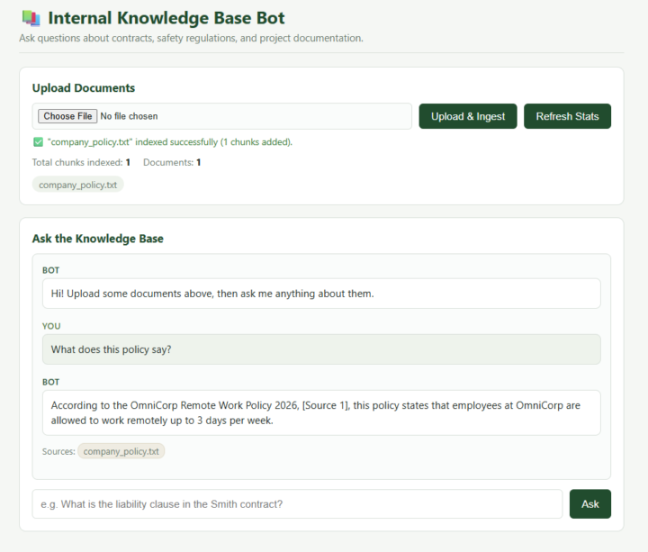The image size is (648, 552).
Task: Click the Upload & Ingest button
Action: tap(468, 116)
